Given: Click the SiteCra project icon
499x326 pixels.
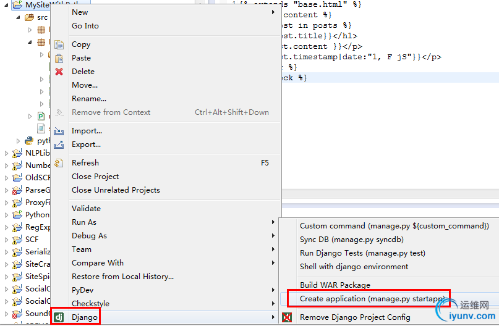Looking at the screenshot, I should (x=17, y=264).
